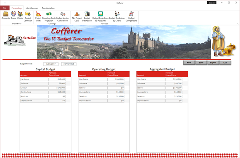This screenshot has width=240, height=158.
Task: Select Capital Budget Depreciation account field
Action: pos(34,101)
